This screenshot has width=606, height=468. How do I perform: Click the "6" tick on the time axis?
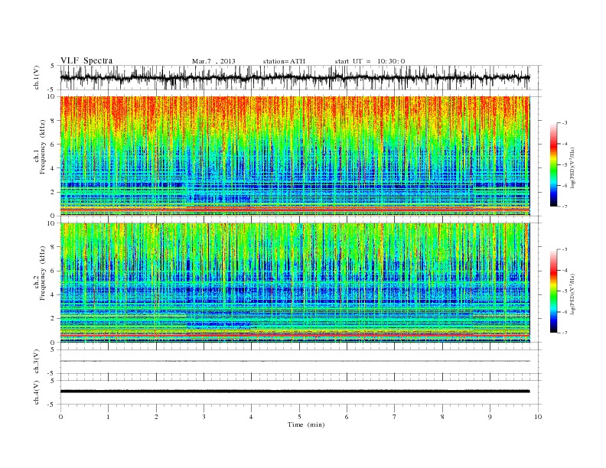click(347, 417)
